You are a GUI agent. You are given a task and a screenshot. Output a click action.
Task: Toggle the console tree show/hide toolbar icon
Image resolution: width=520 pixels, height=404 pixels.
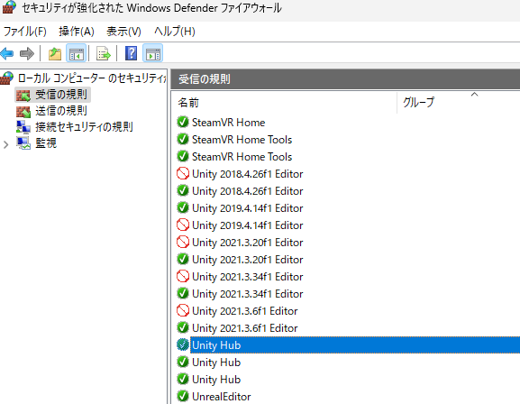tap(76, 53)
